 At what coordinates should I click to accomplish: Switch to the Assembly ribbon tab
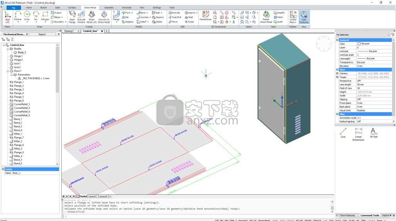click(109, 8)
